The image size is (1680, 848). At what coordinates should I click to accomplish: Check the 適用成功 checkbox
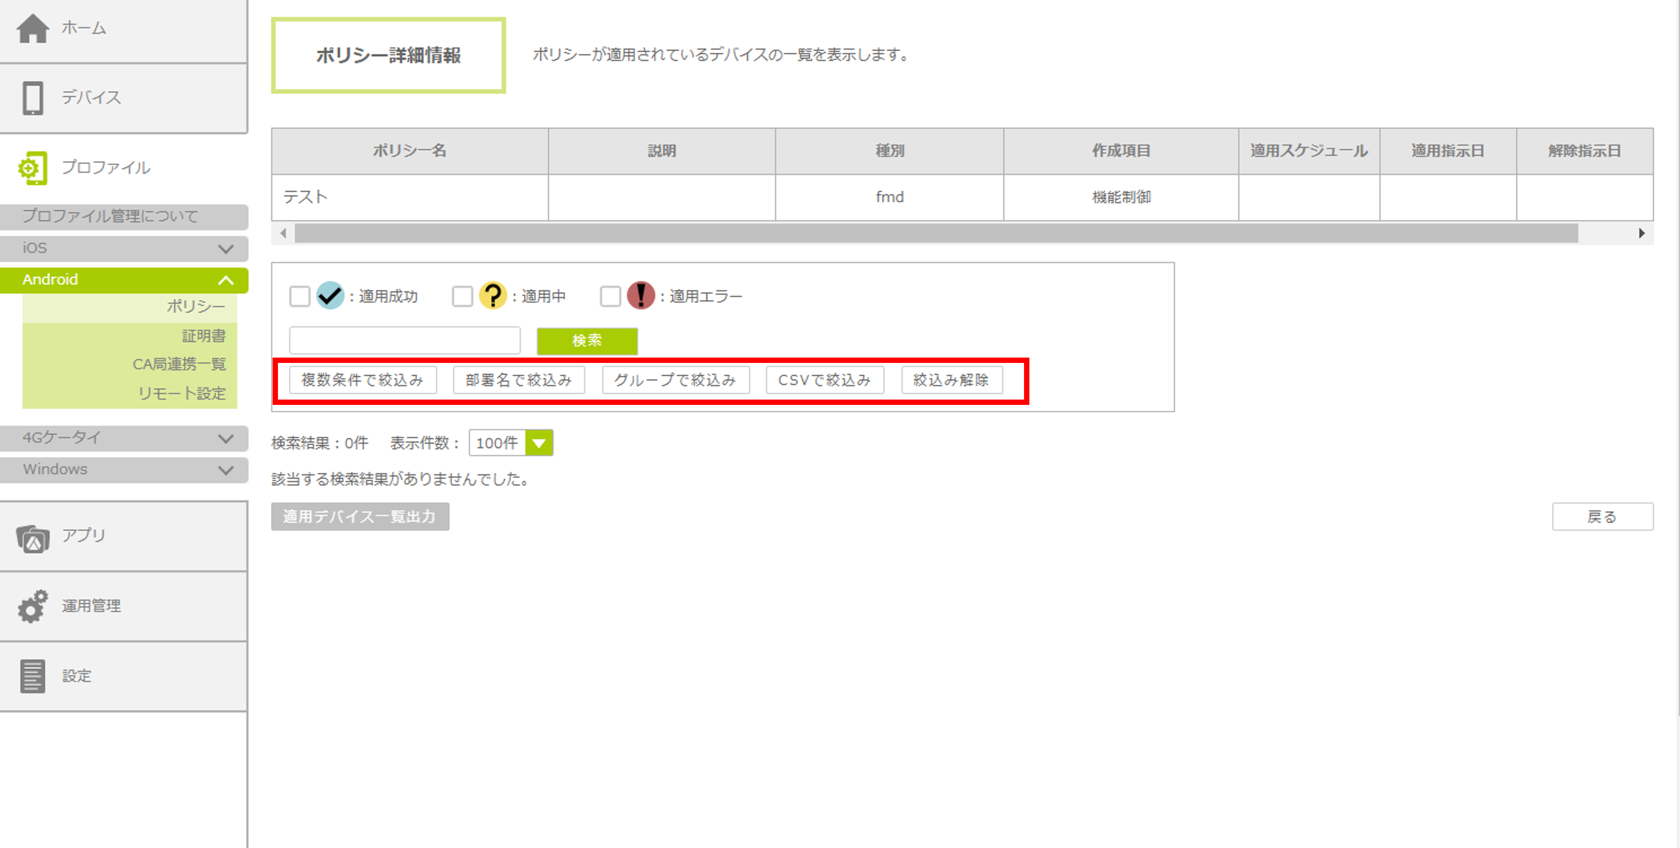pos(299,297)
